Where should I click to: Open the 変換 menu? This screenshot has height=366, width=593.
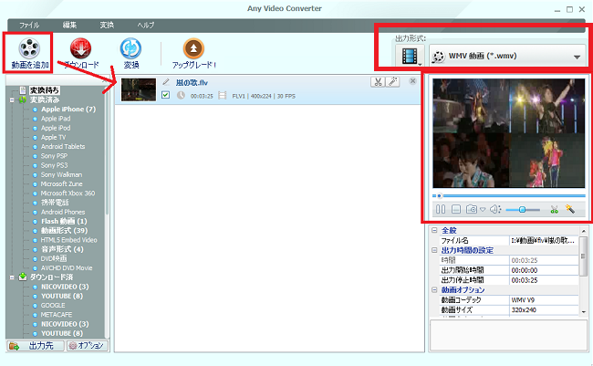point(107,25)
